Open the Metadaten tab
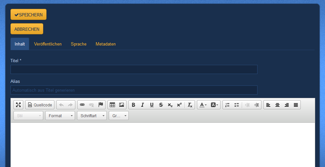 pos(105,44)
